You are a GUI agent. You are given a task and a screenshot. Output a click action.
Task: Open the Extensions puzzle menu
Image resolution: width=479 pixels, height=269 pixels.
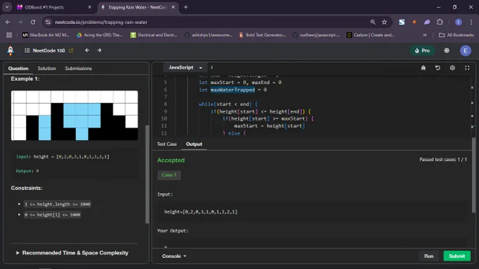(440, 23)
